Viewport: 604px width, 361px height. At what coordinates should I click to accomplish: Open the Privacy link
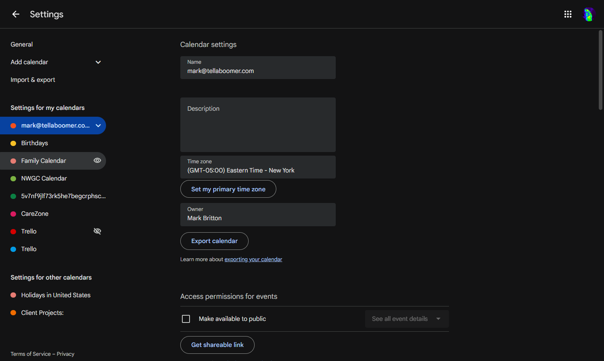(65, 354)
